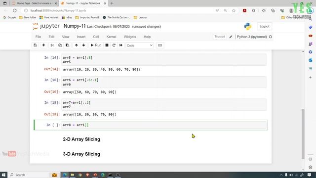The image size is (316, 178).
Task: Open the Insert menu
Action: click(x=81, y=37)
